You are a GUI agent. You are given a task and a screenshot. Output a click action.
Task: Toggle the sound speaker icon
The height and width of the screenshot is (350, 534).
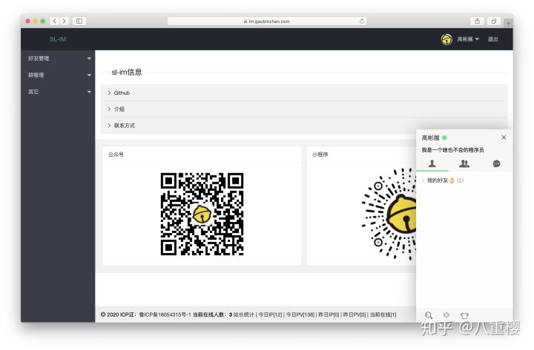coord(446,315)
